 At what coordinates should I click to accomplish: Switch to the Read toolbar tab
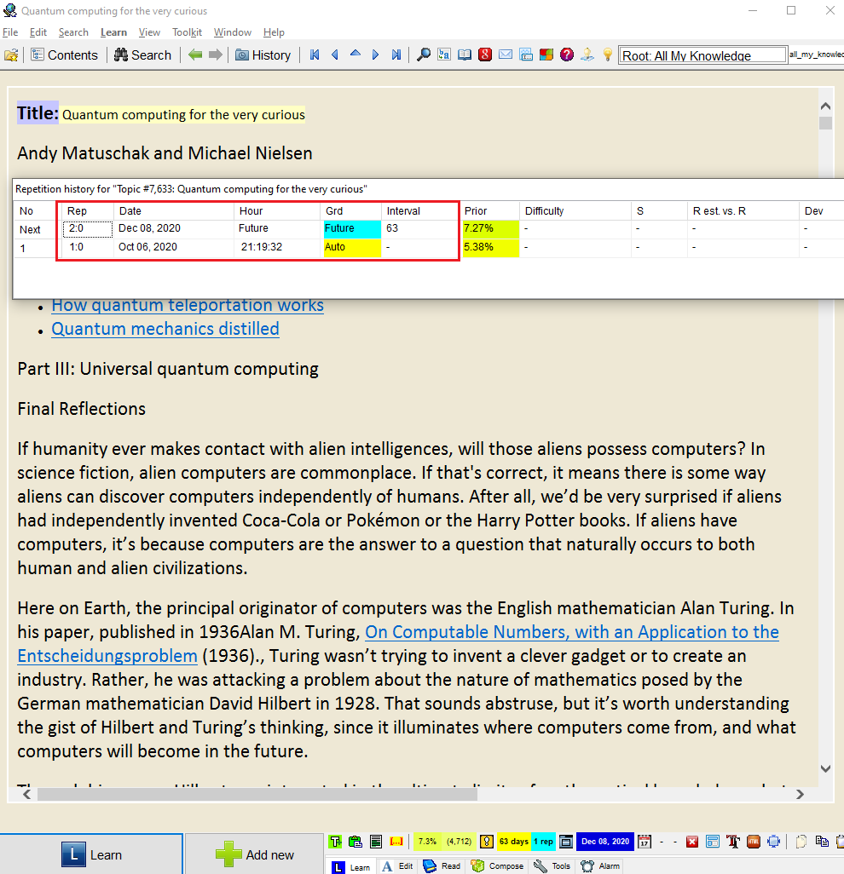pos(442,866)
